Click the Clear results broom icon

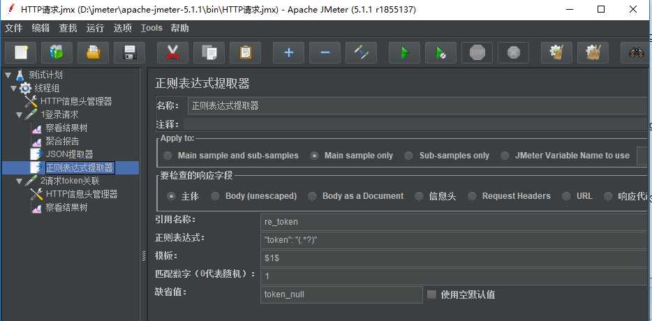556,53
